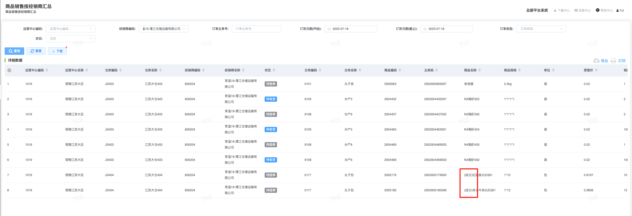The image size is (632, 216).
Task: Sort by 原售价 column arrows
Action: coord(596,70)
